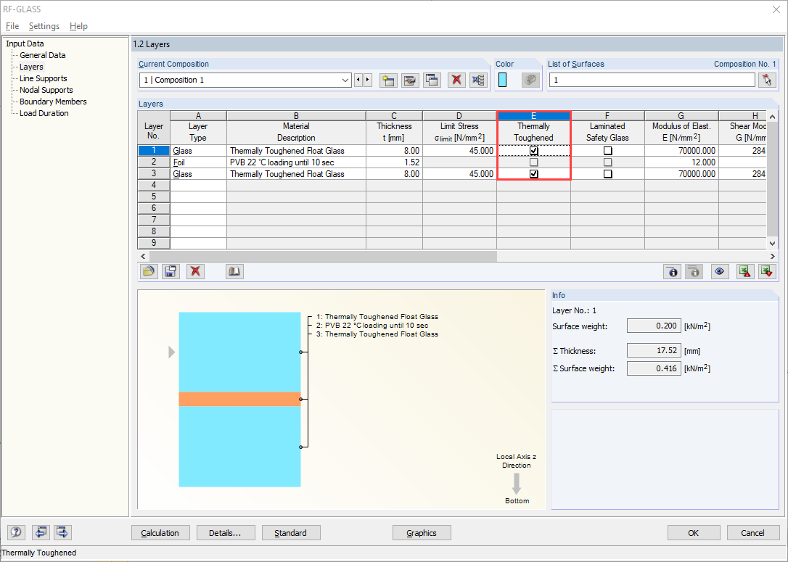Viewport: 788px width, 562px height.
Task: Select the Input Data tree root
Action: [x=25, y=44]
